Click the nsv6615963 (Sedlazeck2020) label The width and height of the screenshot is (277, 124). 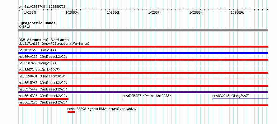[x=43, y=83]
